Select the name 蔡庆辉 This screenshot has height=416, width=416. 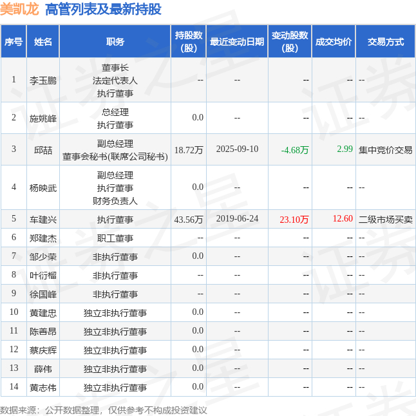[43, 350]
